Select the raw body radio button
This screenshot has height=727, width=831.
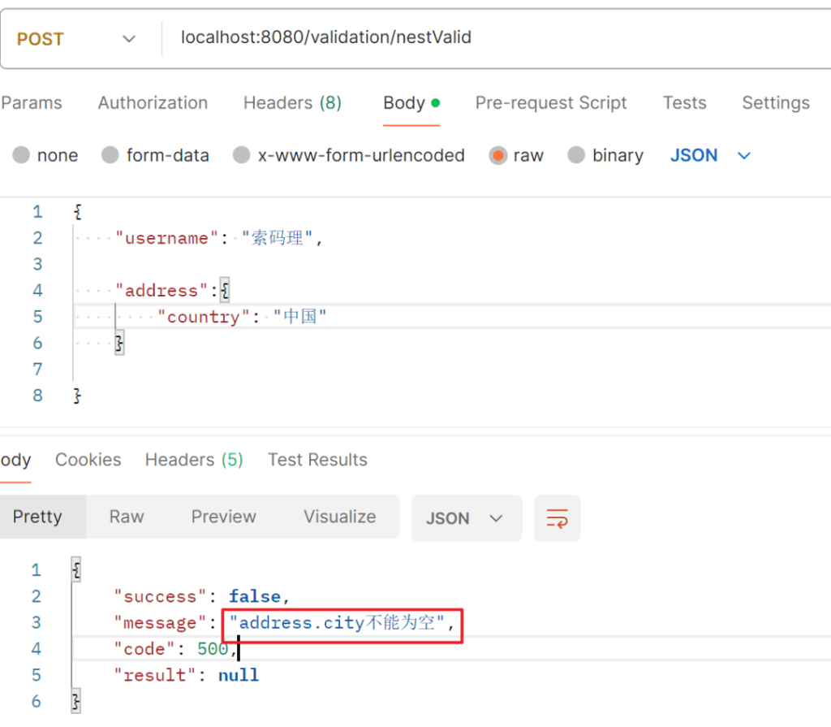tap(497, 155)
